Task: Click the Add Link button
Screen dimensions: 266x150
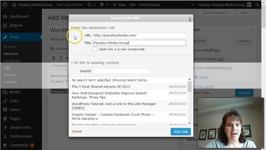Action: coord(181,132)
